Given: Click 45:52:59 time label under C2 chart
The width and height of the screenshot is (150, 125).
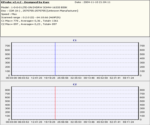Looking at the screenshot, I should 102,122.
